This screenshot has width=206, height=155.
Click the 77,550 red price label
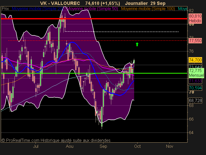[x=195, y=41]
